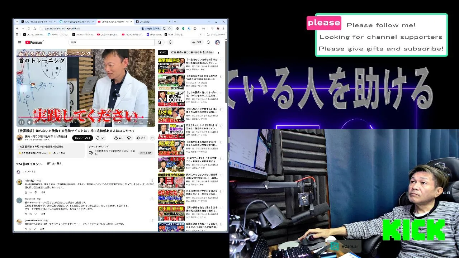Click the YouTube search magnifier button

(x=160, y=42)
